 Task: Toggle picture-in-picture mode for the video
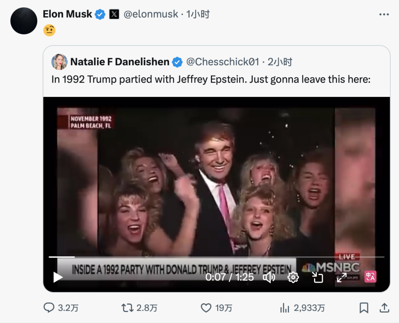(317, 277)
